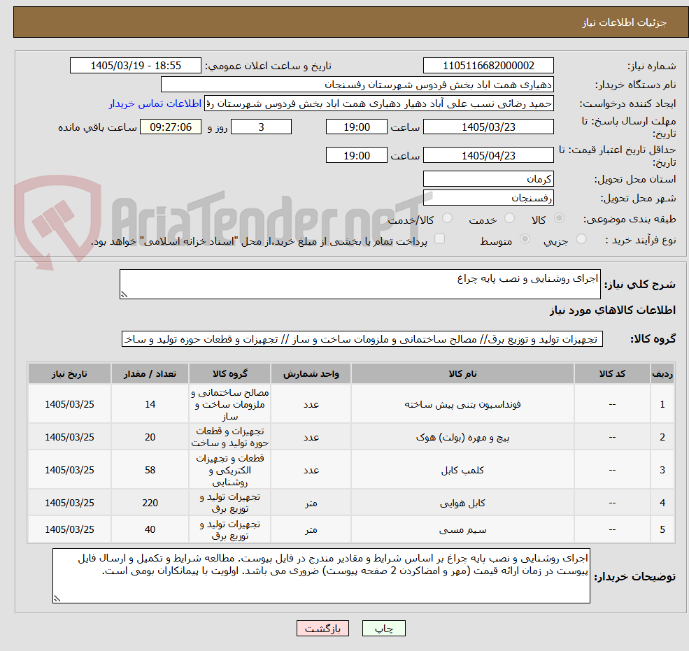Click the goods group field
Screen dimensions: 689x651
tap(362, 339)
